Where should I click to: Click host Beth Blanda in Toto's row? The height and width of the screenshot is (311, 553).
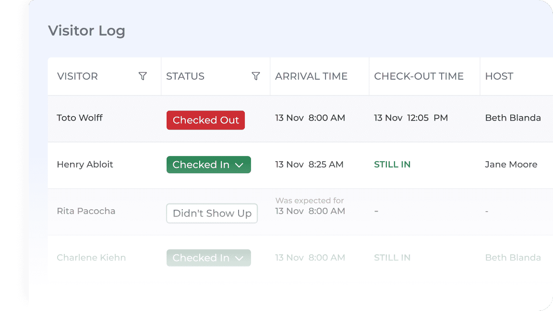pos(513,118)
